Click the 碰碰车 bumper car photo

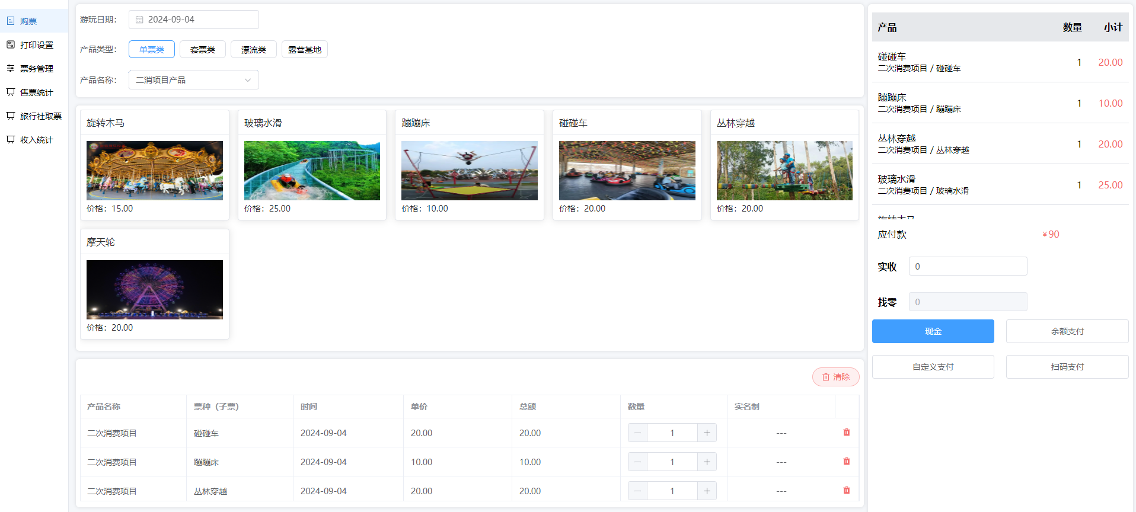627,171
